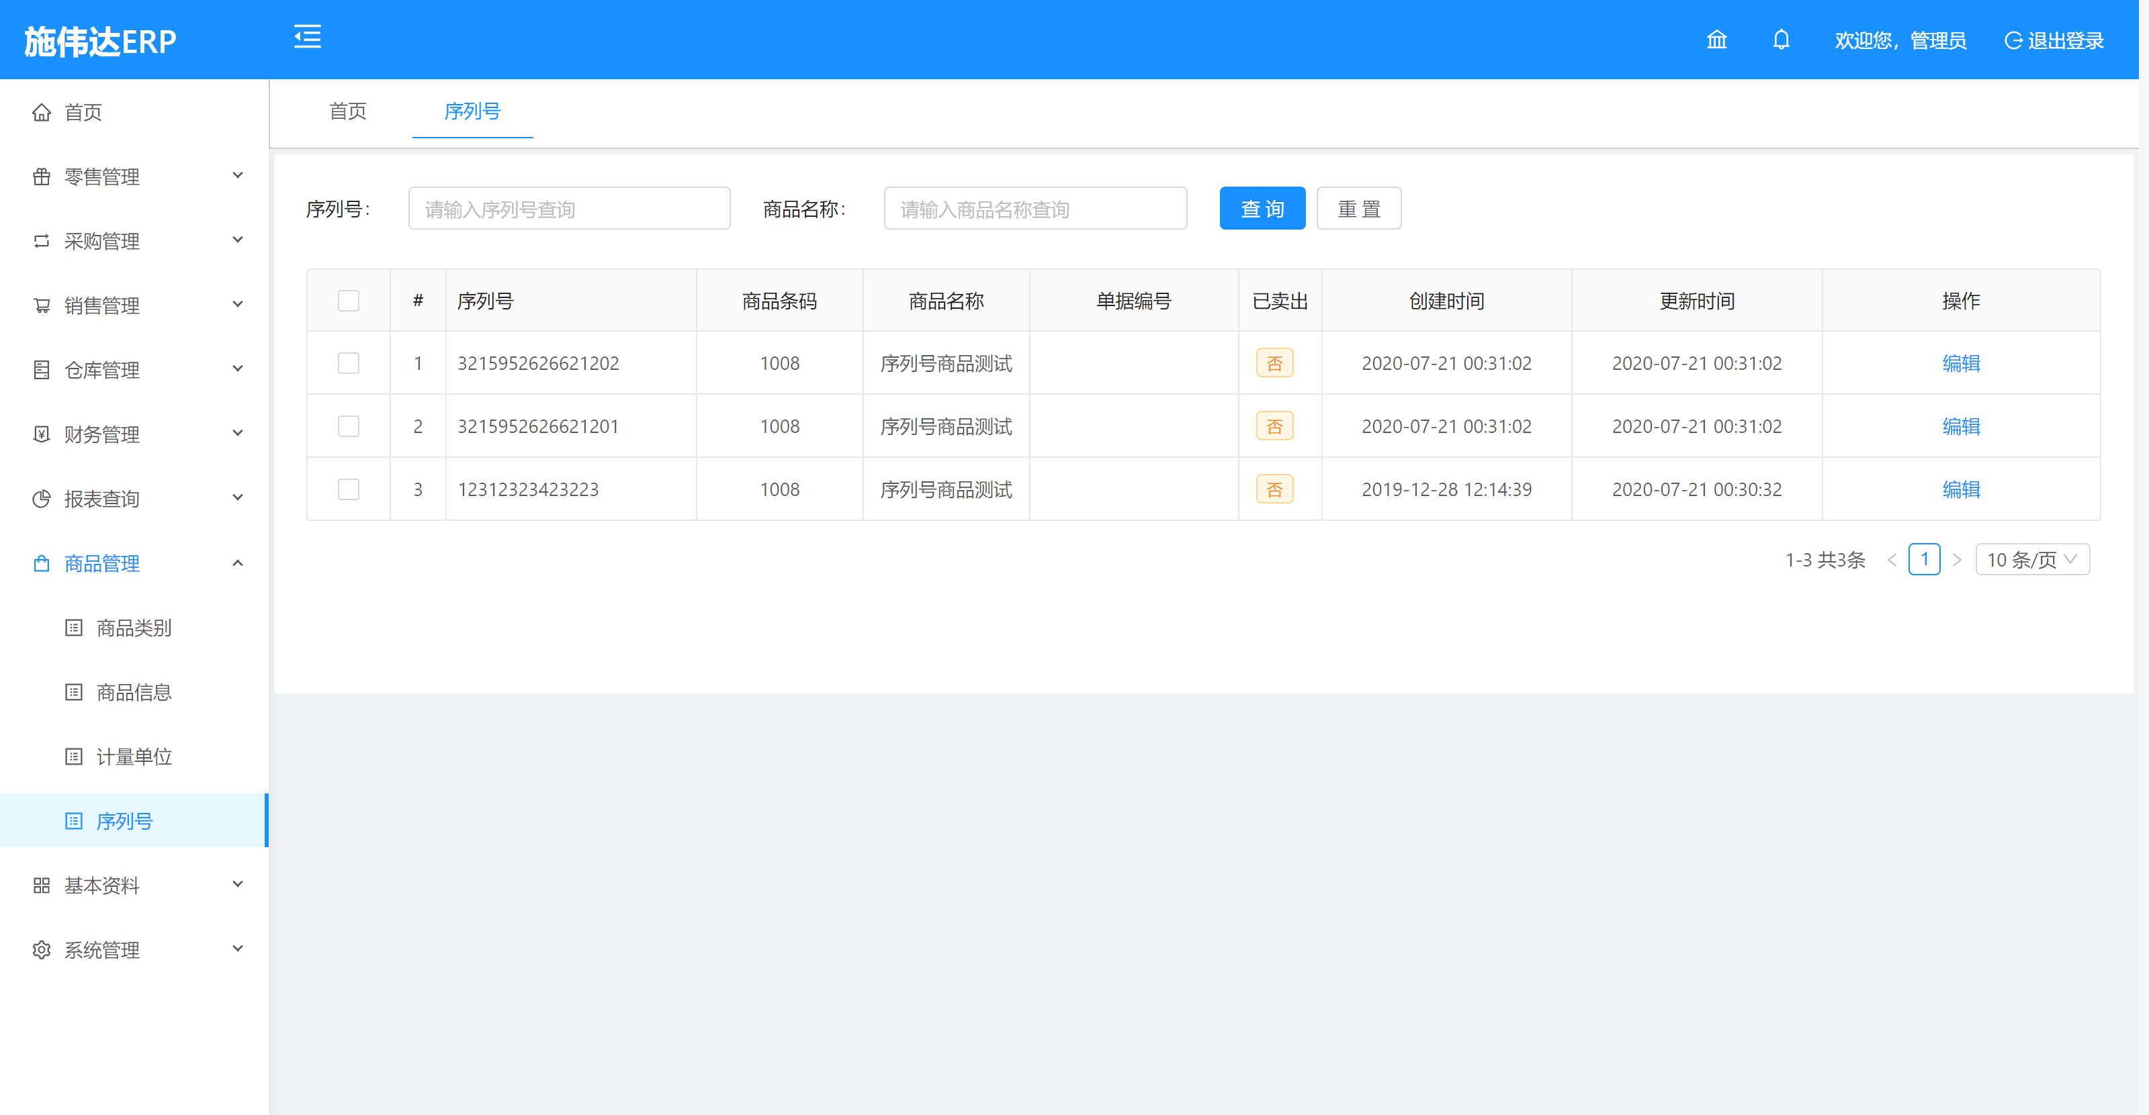
Task: Click the gear icon for 系统管理
Action: (x=41, y=950)
